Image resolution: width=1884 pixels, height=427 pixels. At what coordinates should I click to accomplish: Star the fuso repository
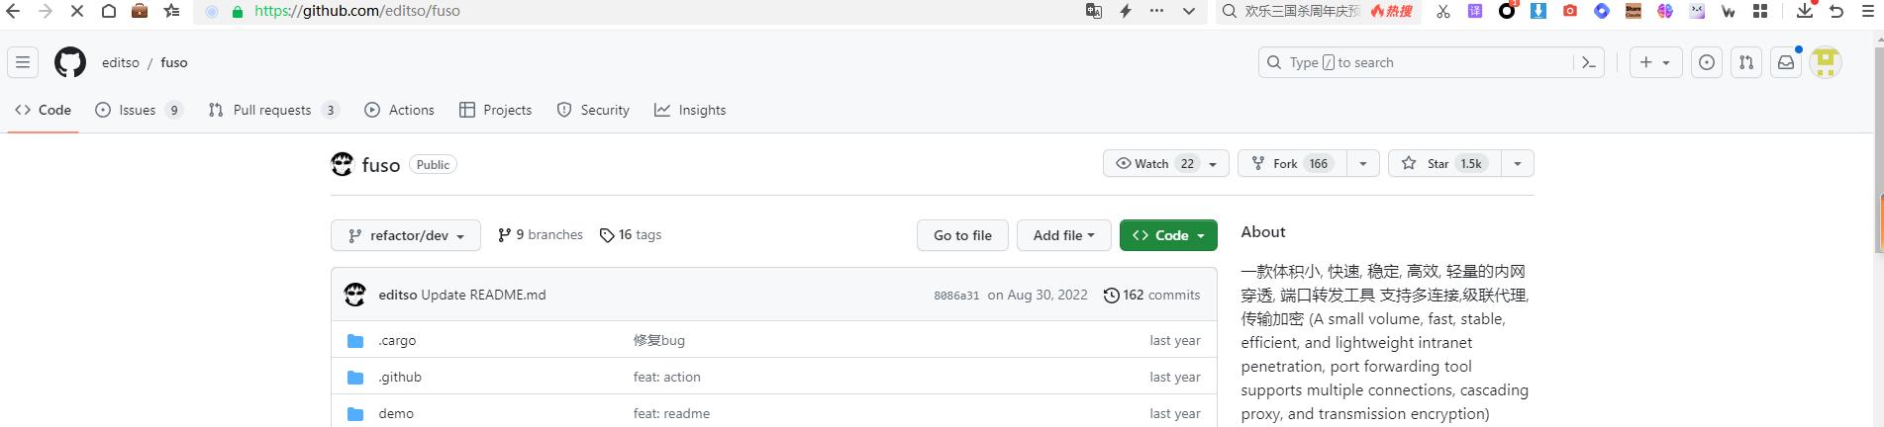[1445, 163]
